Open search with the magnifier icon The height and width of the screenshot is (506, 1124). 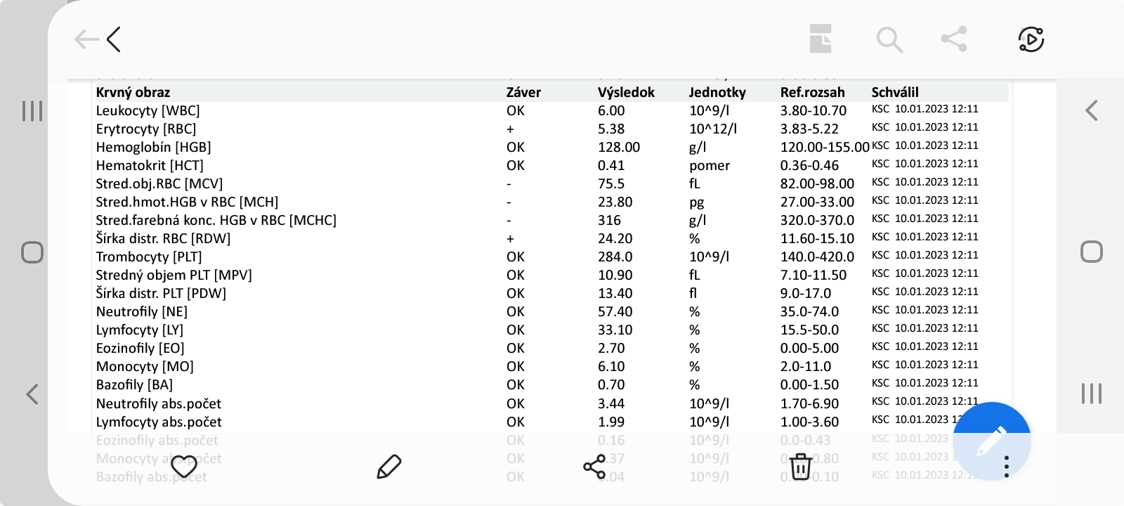pos(889,40)
